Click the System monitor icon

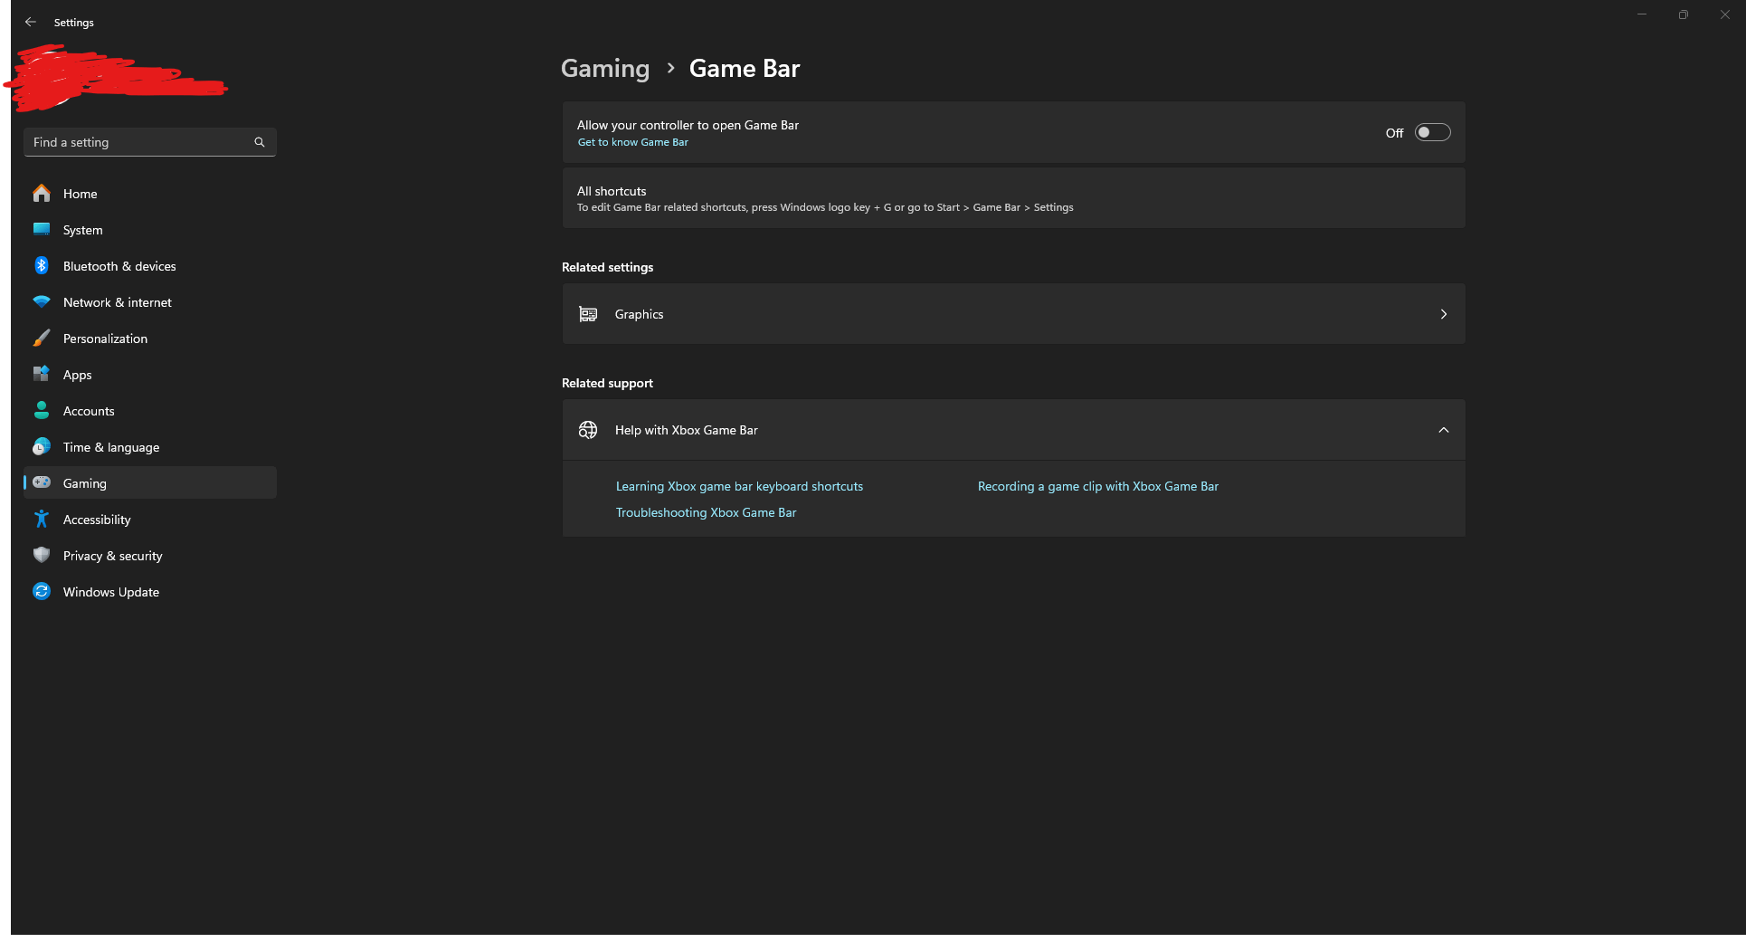click(x=42, y=229)
